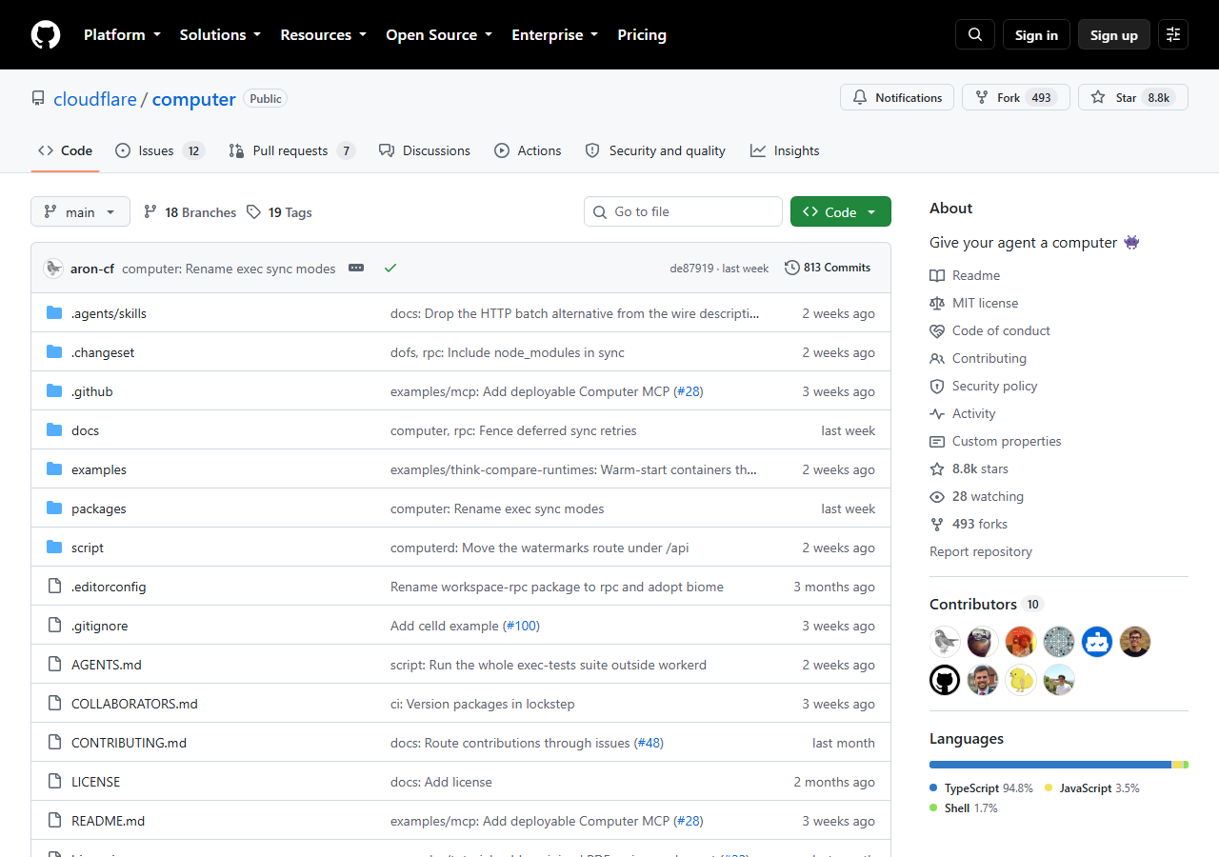This screenshot has height=857, width=1219.
Task: Click the LICENSE file icon
Action: (54, 782)
